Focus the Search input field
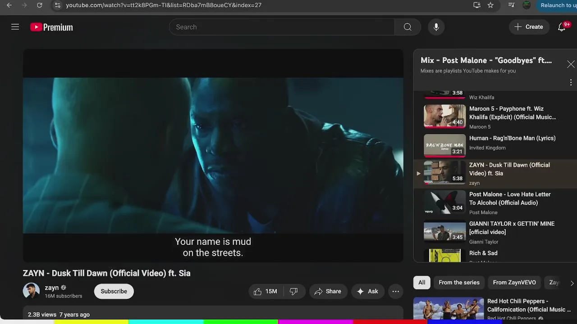The height and width of the screenshot is (324, 577). [282, 27]
